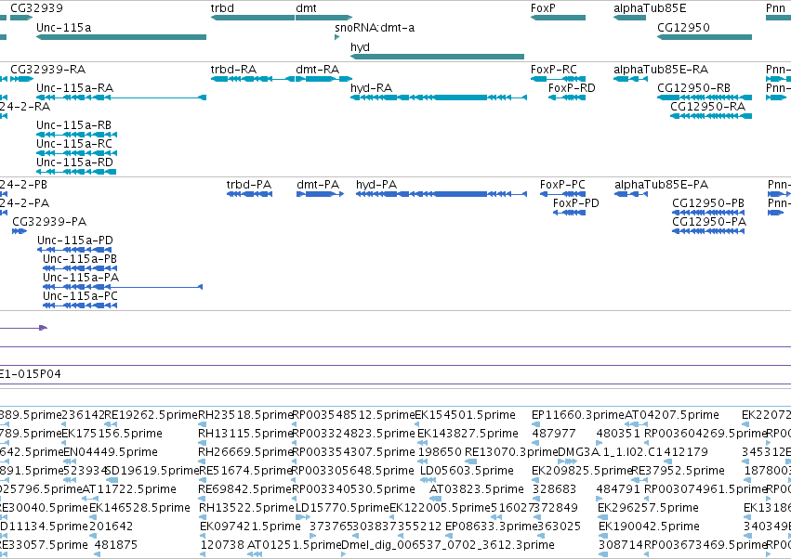This screenshot has height=559, width=791.
Task: Click EST EK296257.5prime
Action: pyautogui.click(x=648, y=508)
